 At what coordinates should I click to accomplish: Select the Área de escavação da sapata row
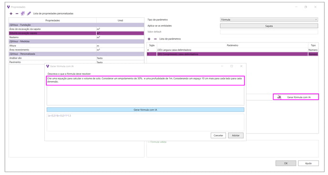(76, 29)
